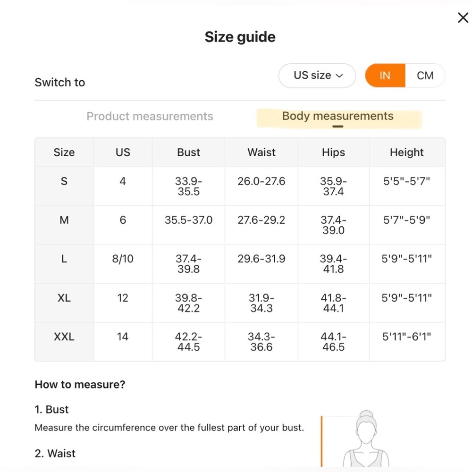Click the Bust column header

[188, 152]
